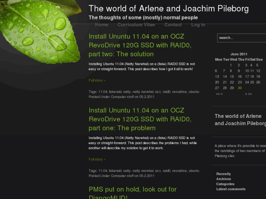Image resolution: width=266 pixels, height=199 pixels.
Task: Open the 'PMS put on hold' post title
Action: point(133,192)
